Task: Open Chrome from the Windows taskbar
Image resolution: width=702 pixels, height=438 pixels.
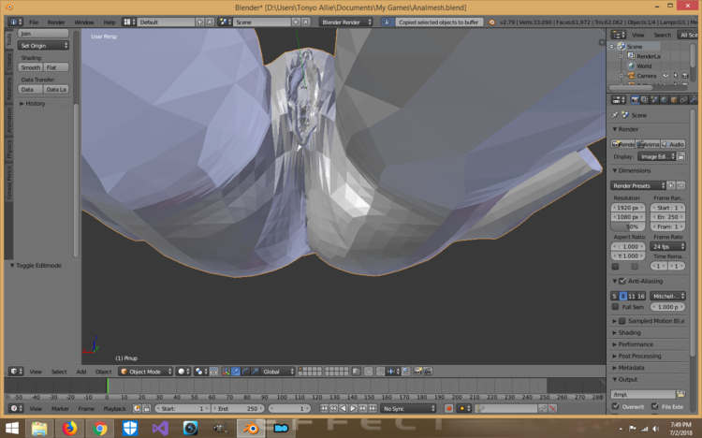Action: (x=99, y=428)
